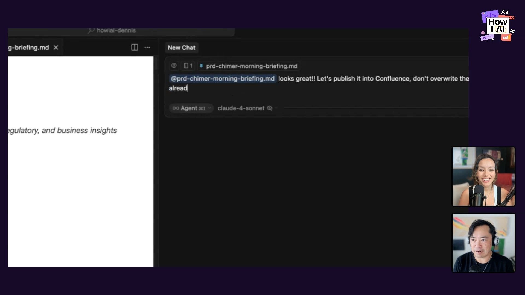Image resolution: width=525 pixels, height=295 pixels.
Task: Open the editor more actions ellipsis menu
Action: [x=147, y=48]
